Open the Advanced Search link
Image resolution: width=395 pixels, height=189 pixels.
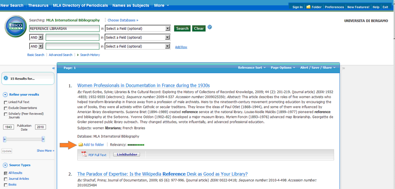(61, 55)
